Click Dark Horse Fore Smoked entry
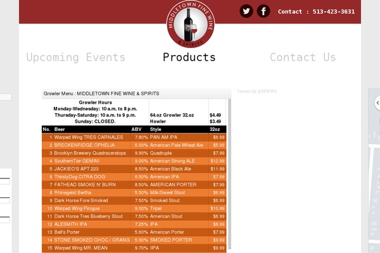The width and height of the screenshot is (380, 253). [81, 201]
